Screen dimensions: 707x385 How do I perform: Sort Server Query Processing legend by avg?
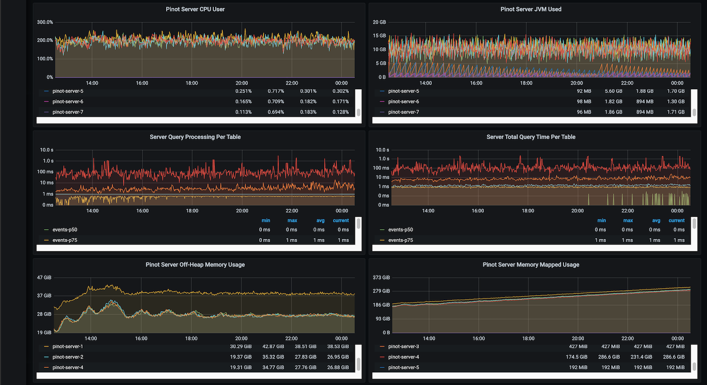320,220
